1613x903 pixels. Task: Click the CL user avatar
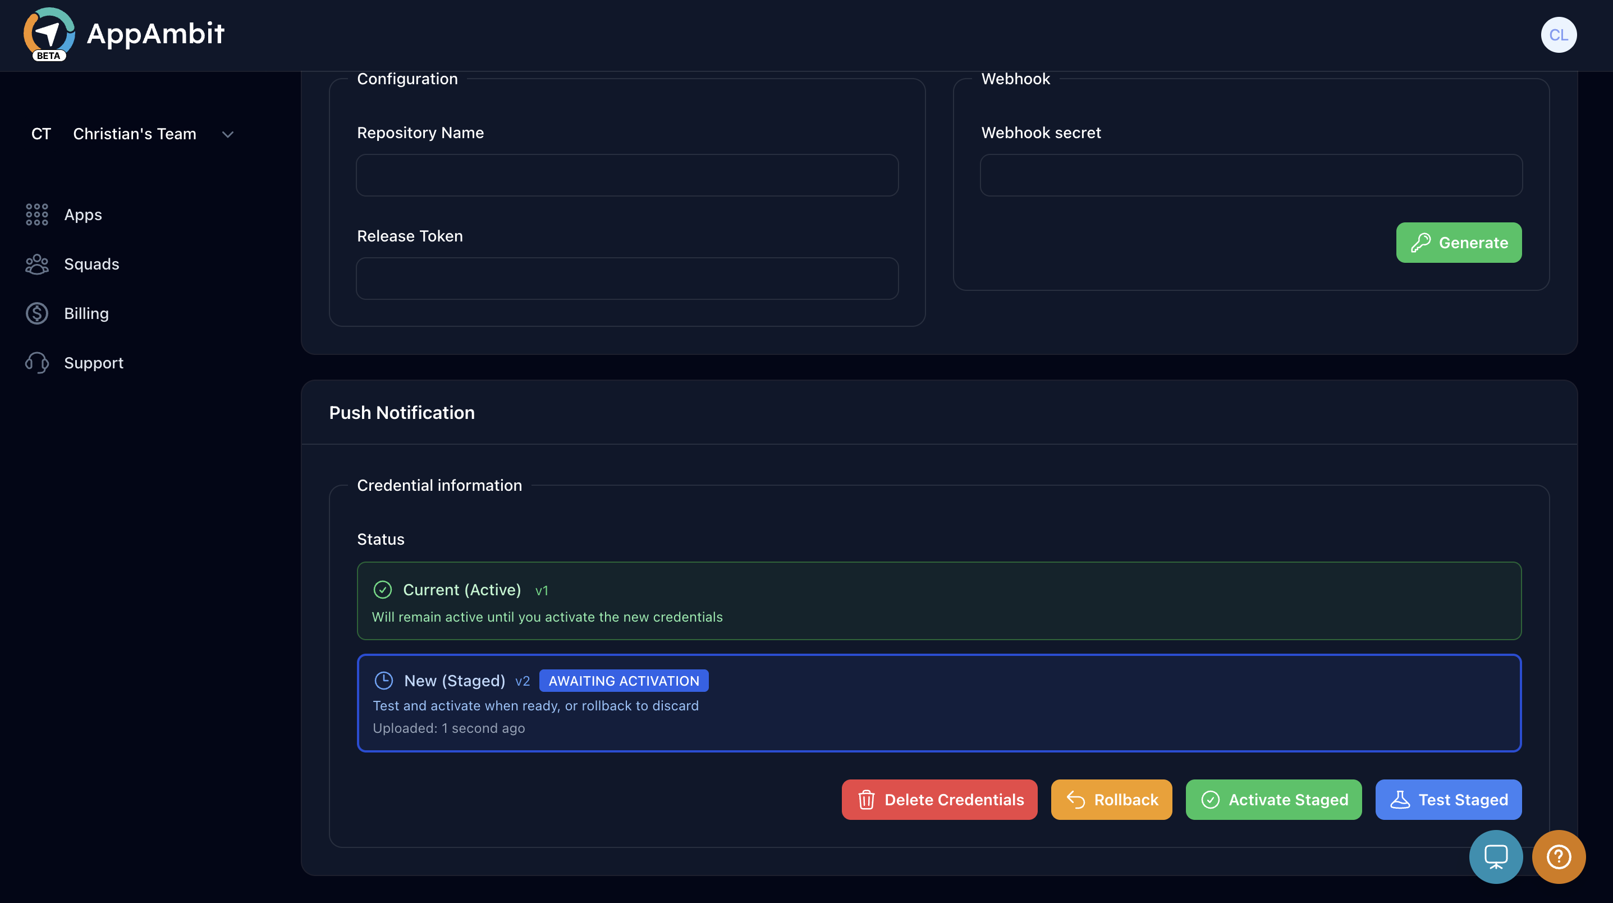pyautogui.click(x=1558, y=35)
